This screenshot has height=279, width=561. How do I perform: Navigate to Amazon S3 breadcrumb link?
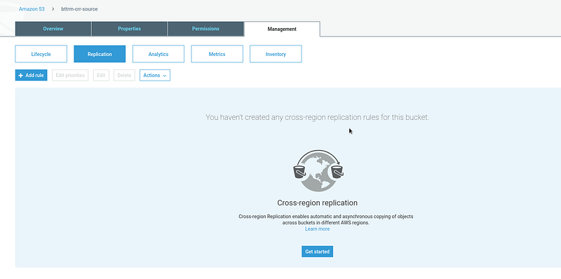(32, 9)
